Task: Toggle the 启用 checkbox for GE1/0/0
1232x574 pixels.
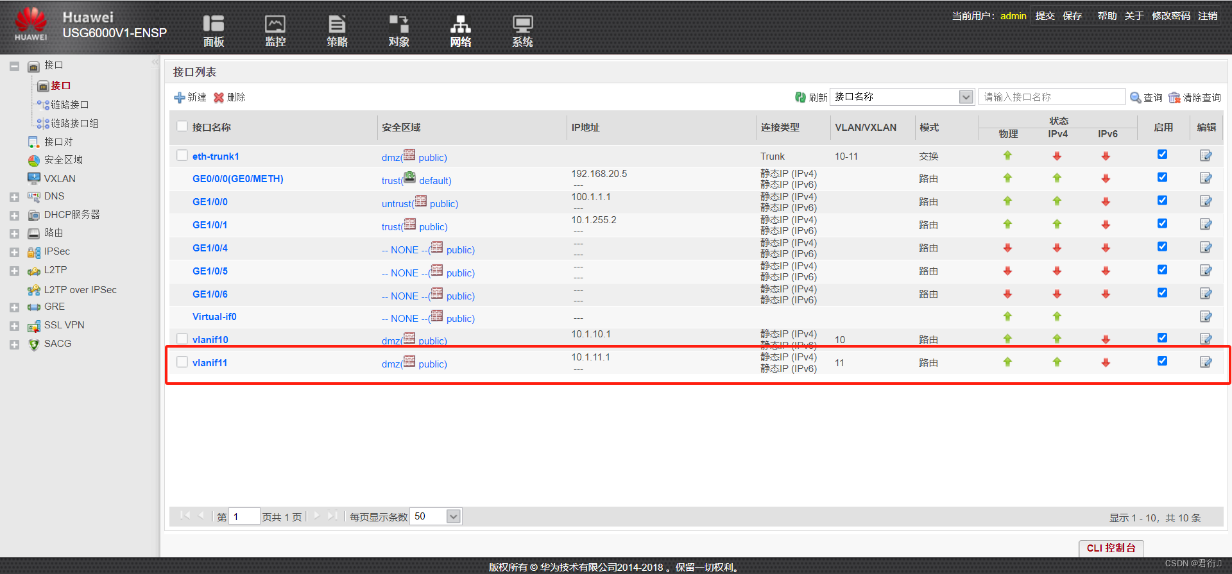Action: pos(1162,200)
